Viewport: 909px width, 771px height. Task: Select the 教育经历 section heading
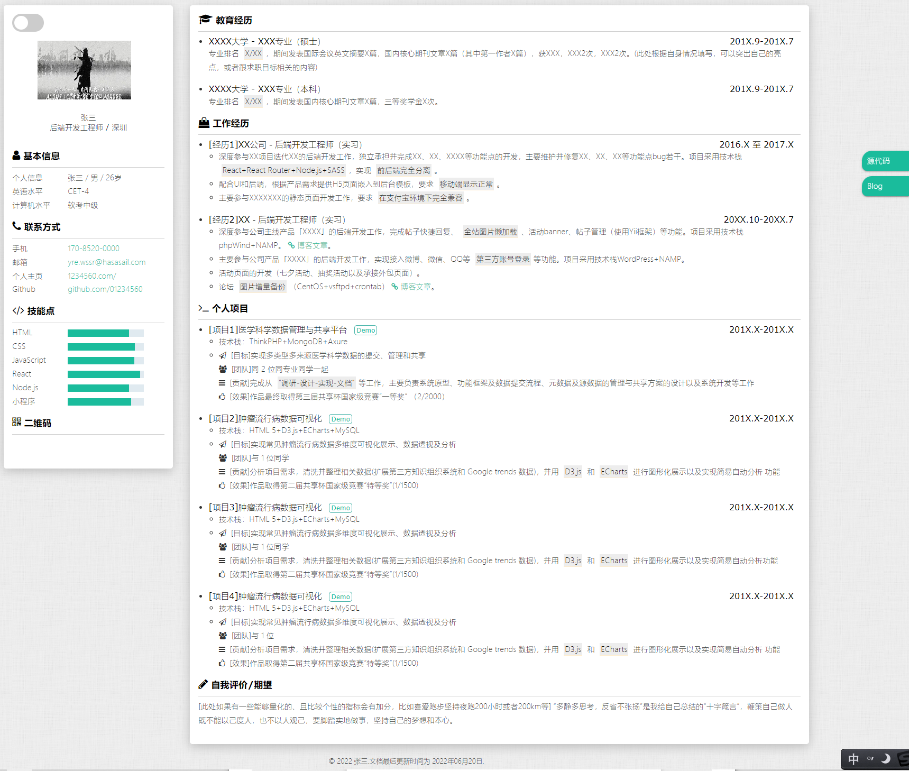click(x=234, y=20)
